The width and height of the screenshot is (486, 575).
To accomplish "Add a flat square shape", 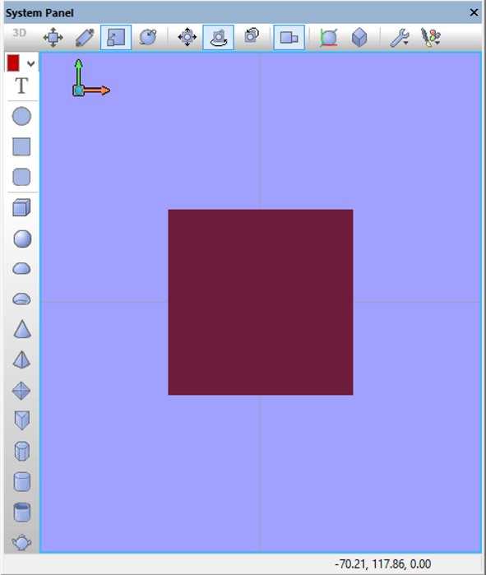I will coord(21,146).
